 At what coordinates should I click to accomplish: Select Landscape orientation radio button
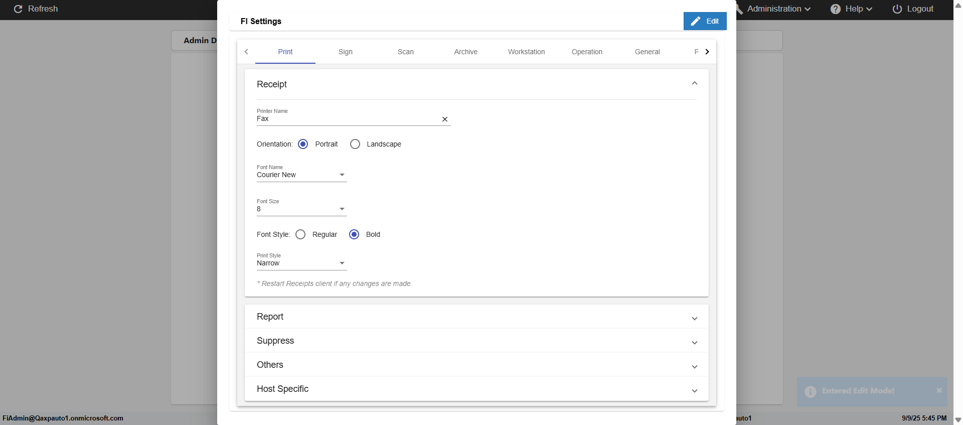pos(355,144)
